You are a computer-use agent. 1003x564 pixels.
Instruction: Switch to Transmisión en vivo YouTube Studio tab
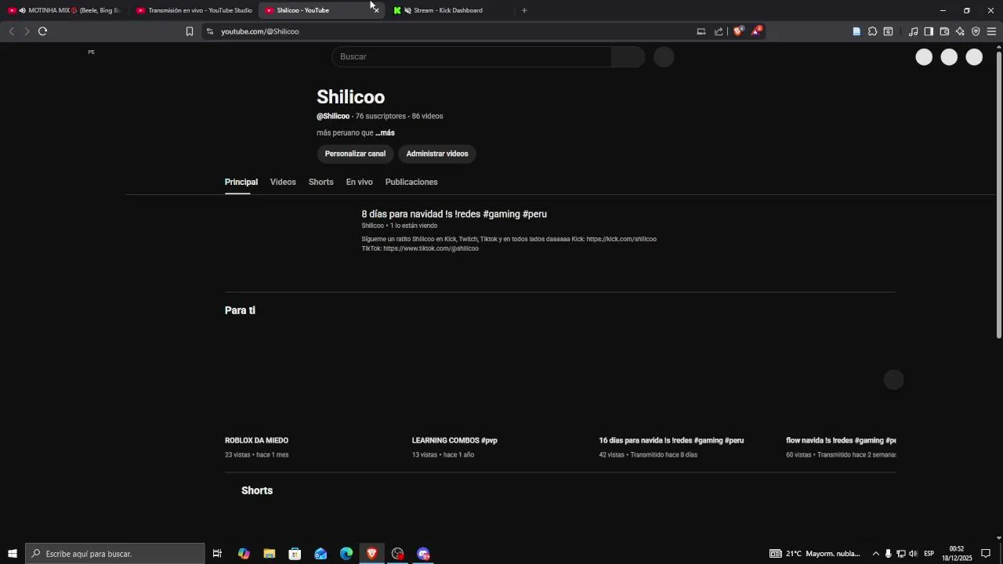coord(194,10)
